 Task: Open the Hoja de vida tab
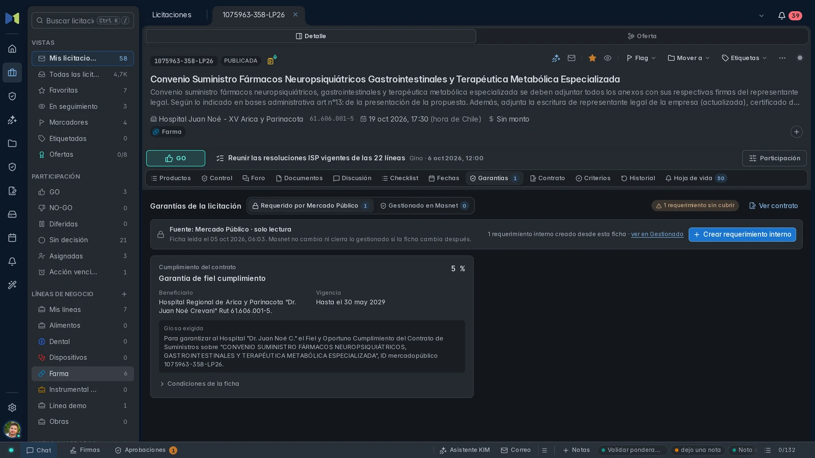[696, 178]
